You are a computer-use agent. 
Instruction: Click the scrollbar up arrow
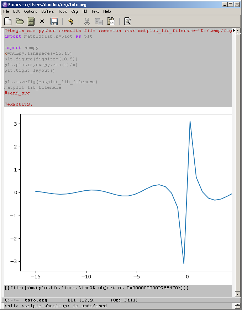(237, 31)
